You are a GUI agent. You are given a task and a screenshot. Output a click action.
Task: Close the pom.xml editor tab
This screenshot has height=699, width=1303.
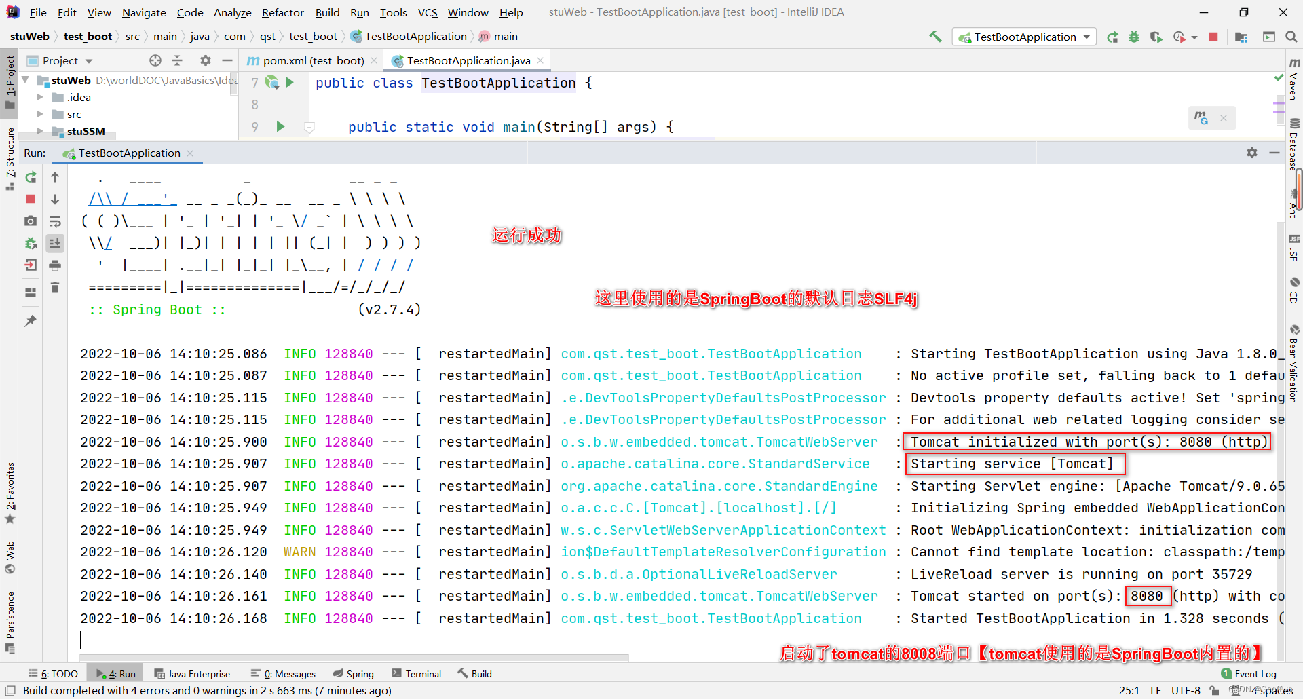coord(374,60)
